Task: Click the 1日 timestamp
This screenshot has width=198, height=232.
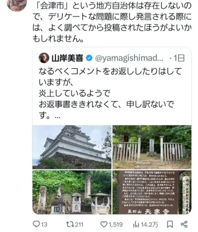Action: click(x=179, y=58)
